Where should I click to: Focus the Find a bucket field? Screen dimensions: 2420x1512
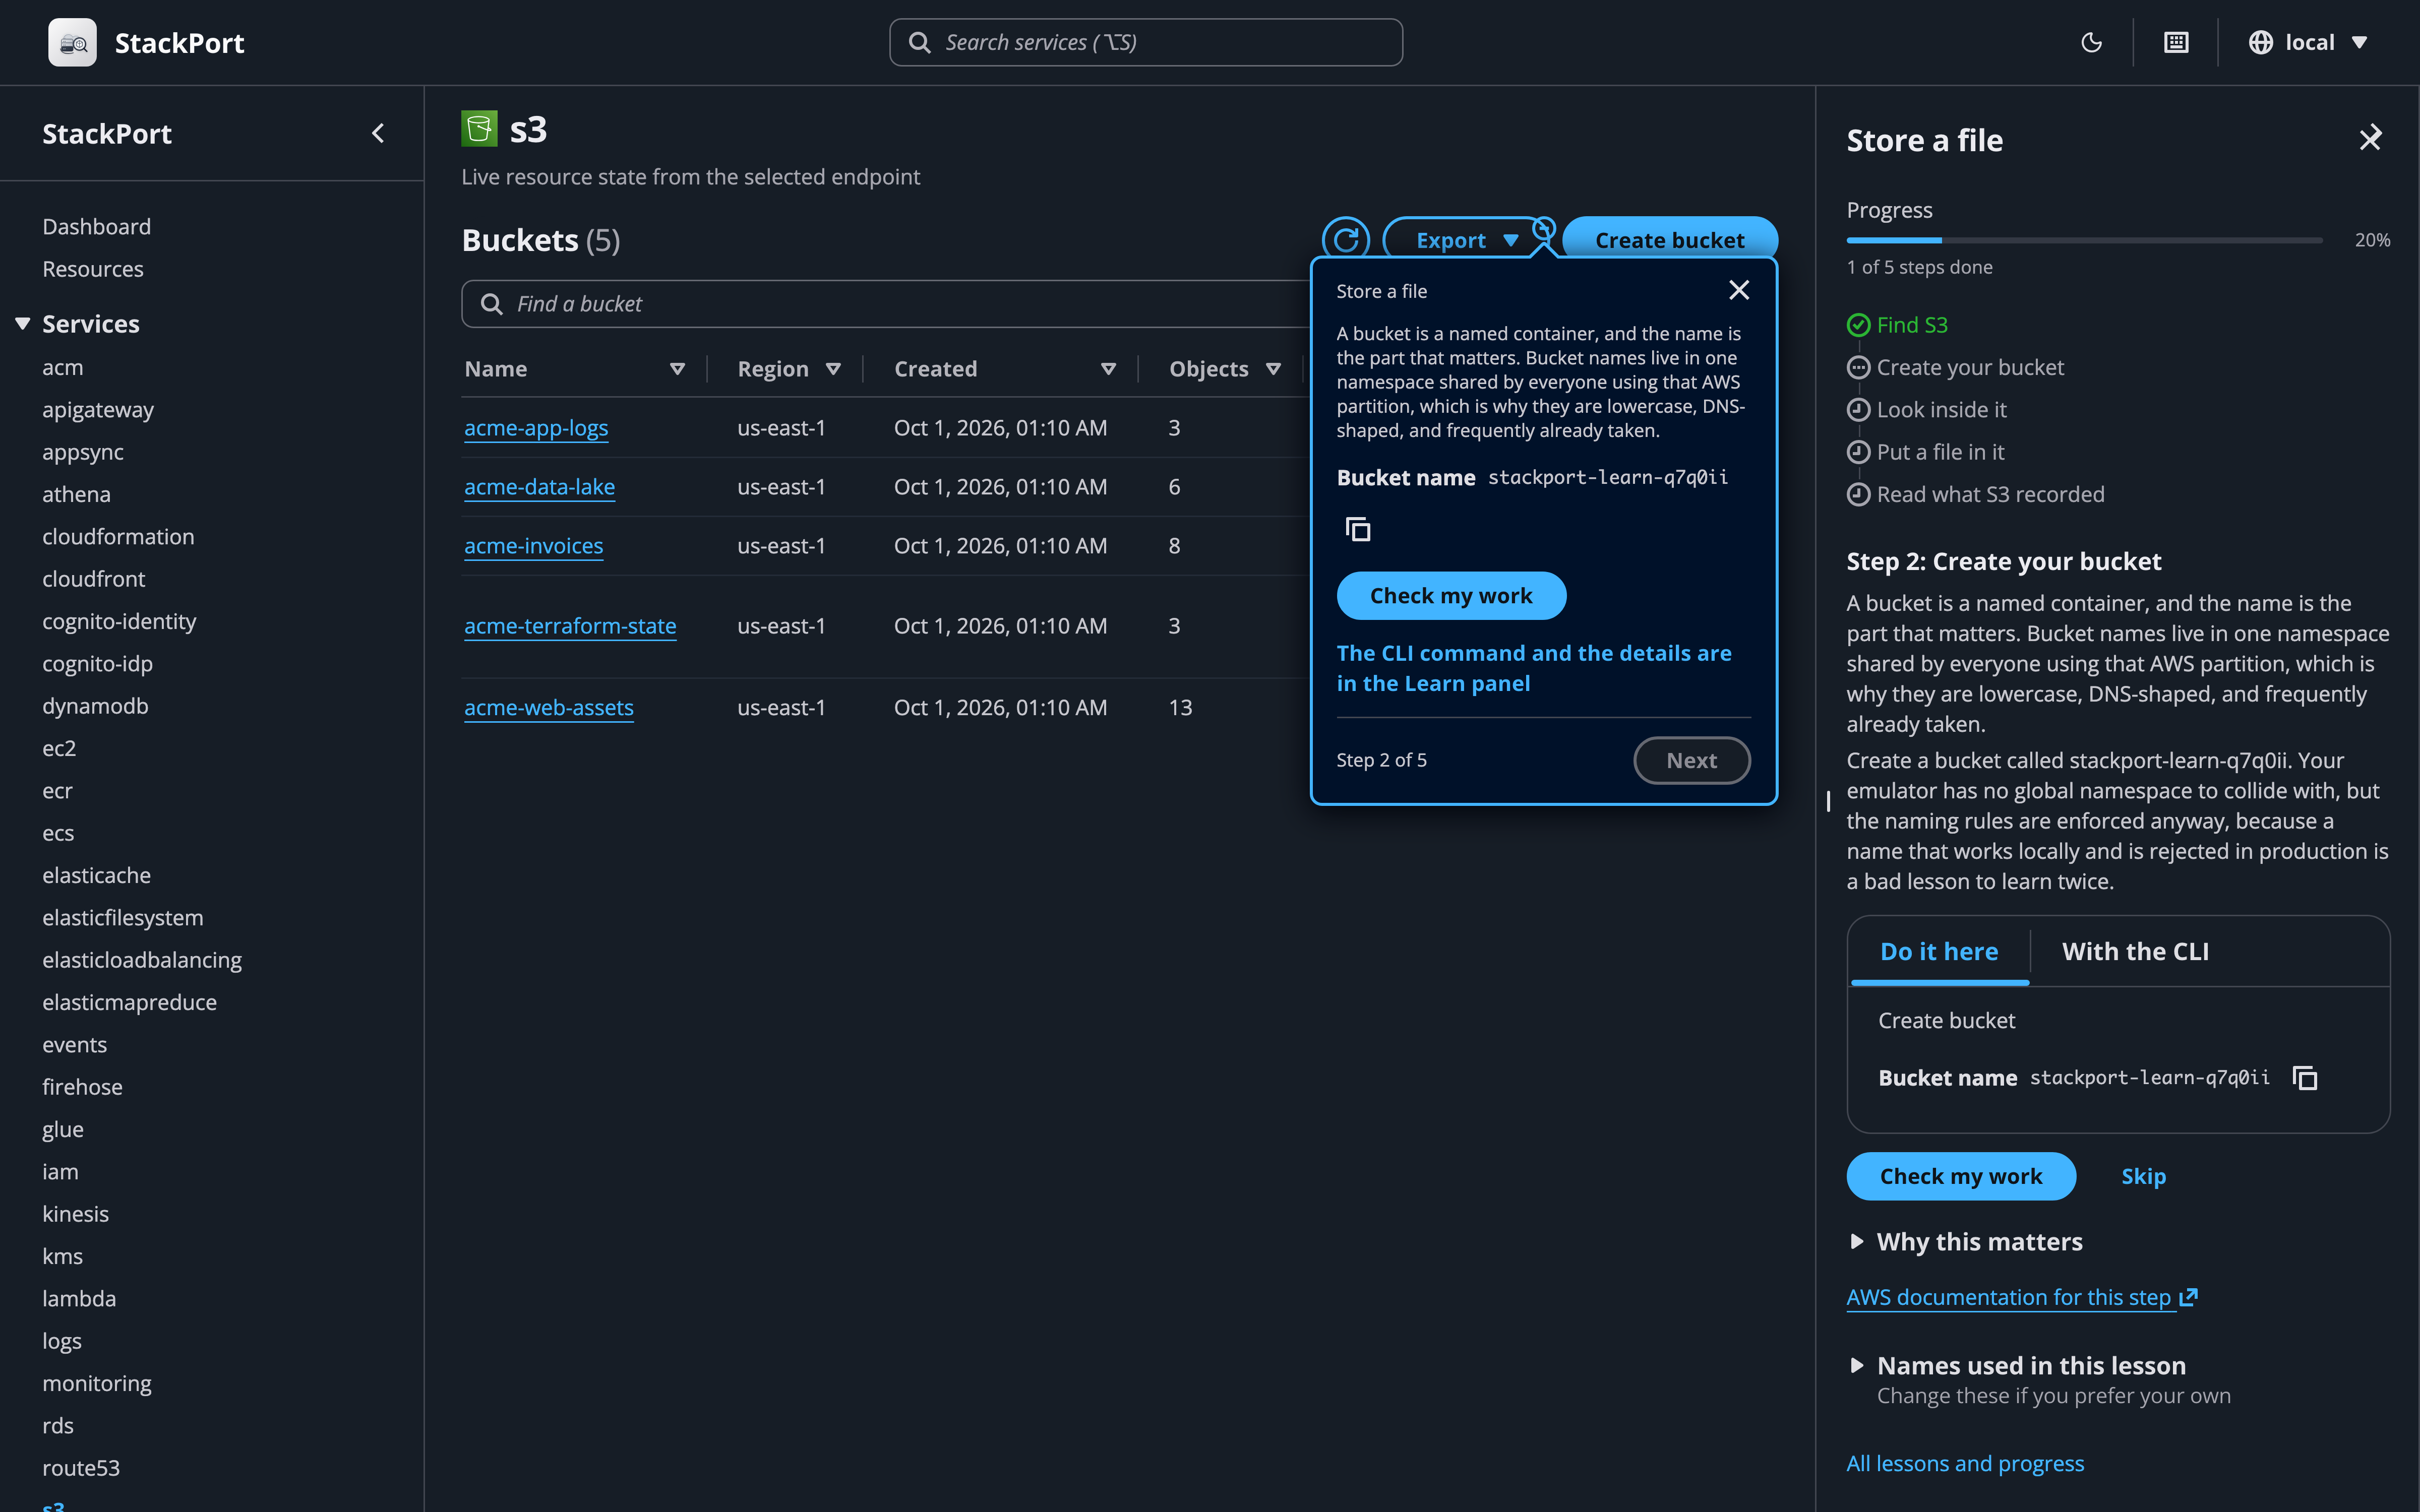(x=886, y=304)
